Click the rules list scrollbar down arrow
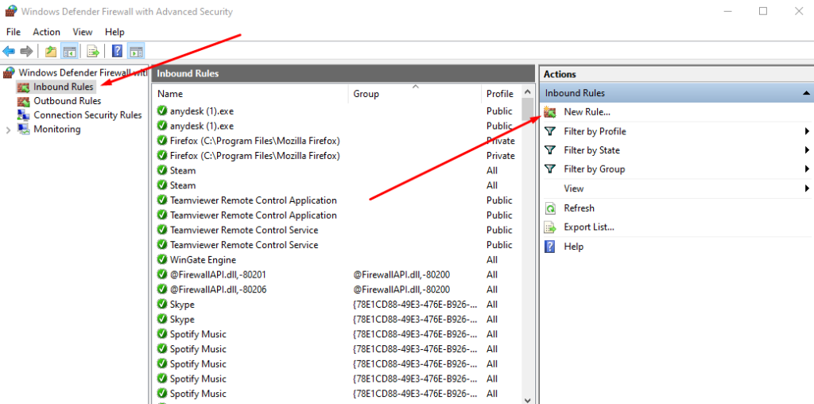This screenshot has height=404, width=814. coord(528,399)
